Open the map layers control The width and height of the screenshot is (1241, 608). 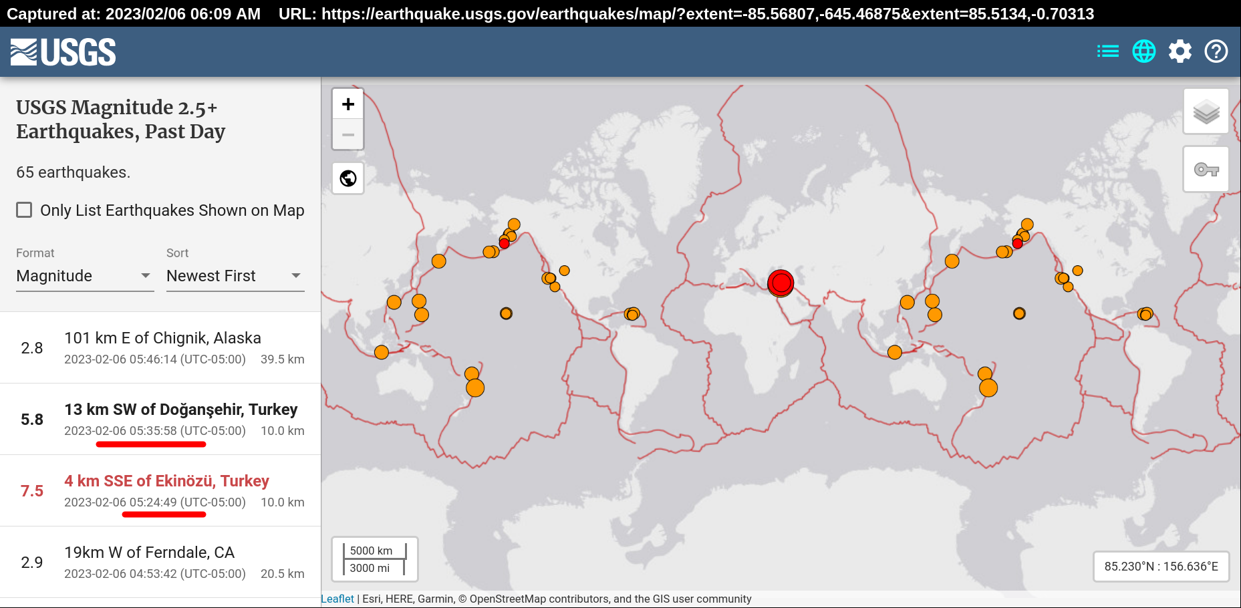tap(1206, 112)
